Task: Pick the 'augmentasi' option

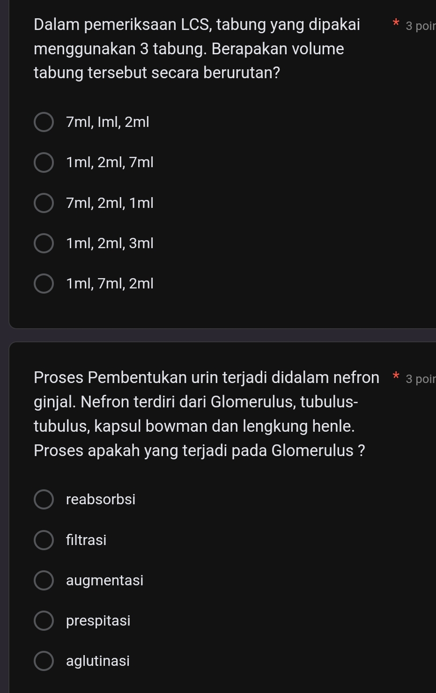Action: tap(44, 581)
